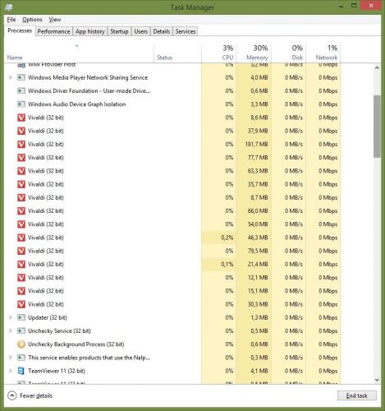Viewport: 385px width, 411px height.
Task: Collapse view with Fewer details arrow
Action: coord(12,395)
